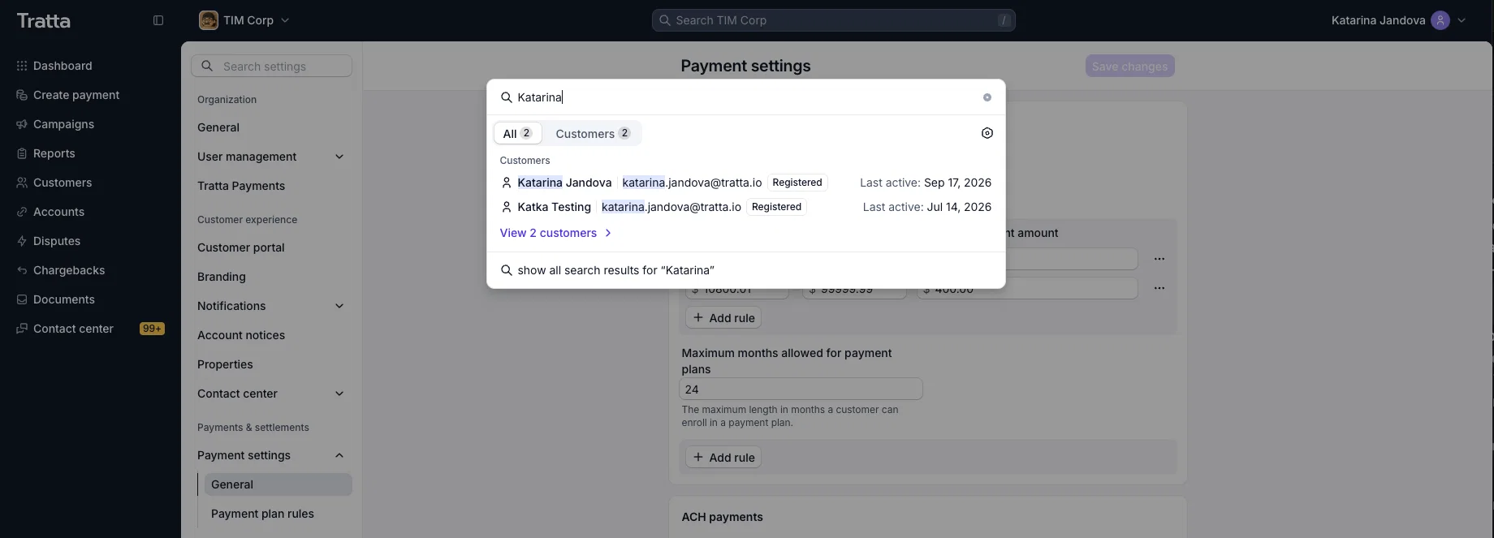1494x538 pixels.
Task: Select the All results tab
Action: point(517,134)
